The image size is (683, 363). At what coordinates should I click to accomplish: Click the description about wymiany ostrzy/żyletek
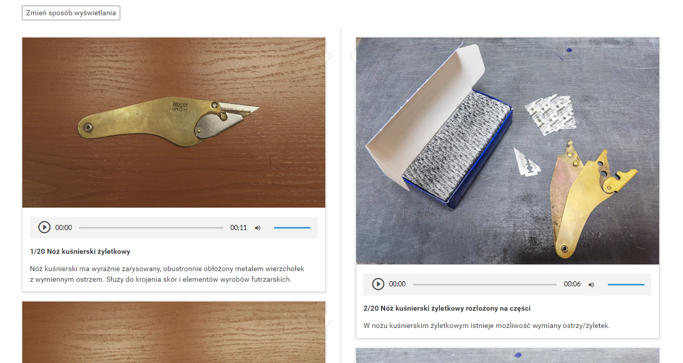point(487,325)
